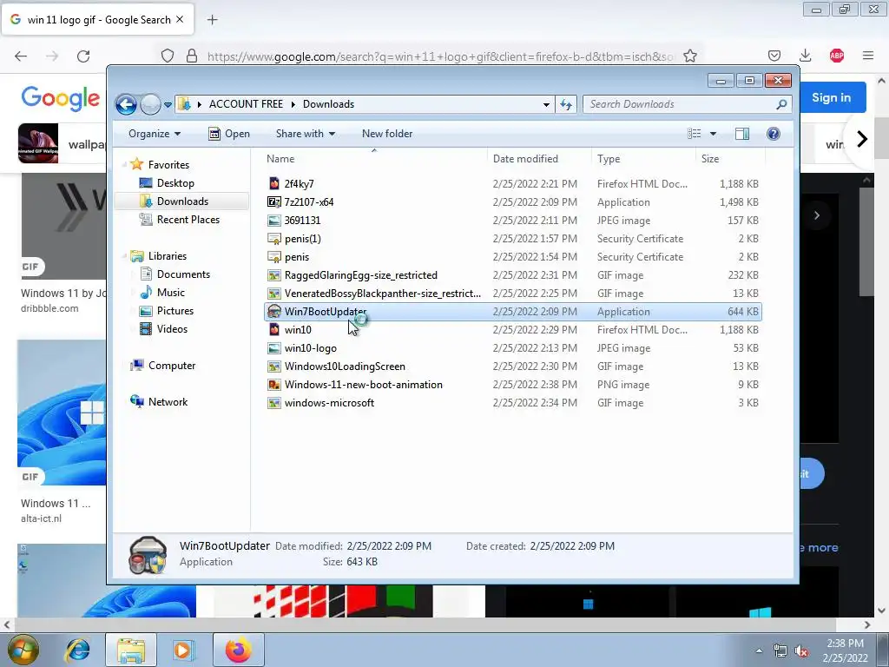Select the Windows10LoadingScreen GIF file icon

[274, 367]
